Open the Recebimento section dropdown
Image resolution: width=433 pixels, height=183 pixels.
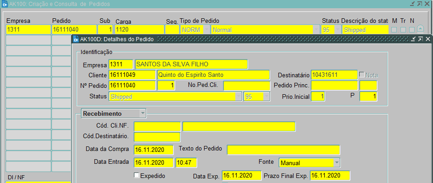click(143, 113)
